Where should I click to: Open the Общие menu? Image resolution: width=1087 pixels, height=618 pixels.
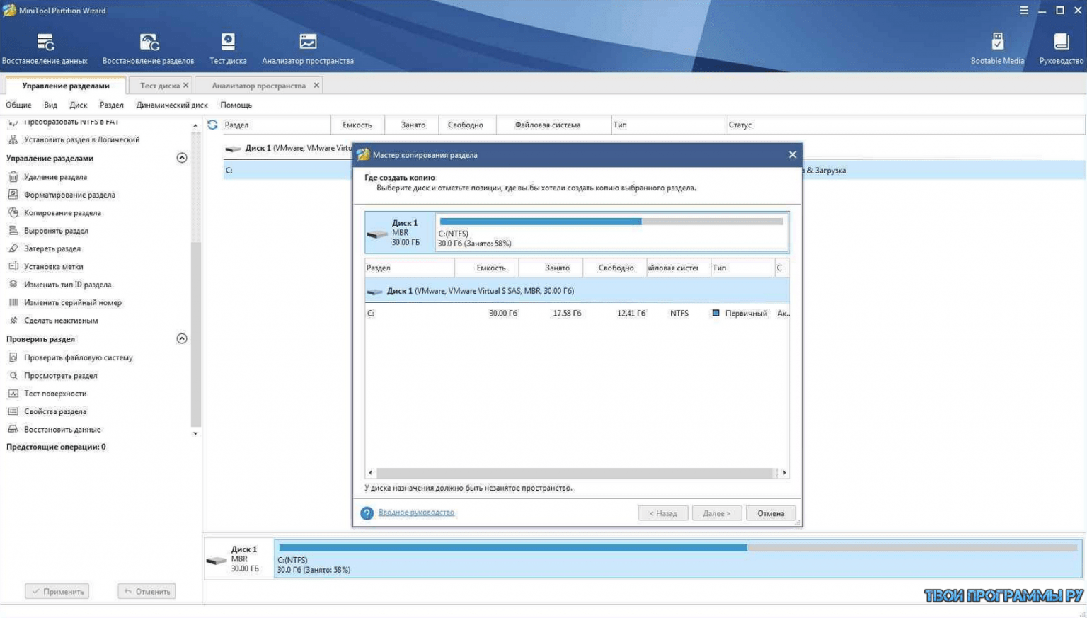click(18, 105)
